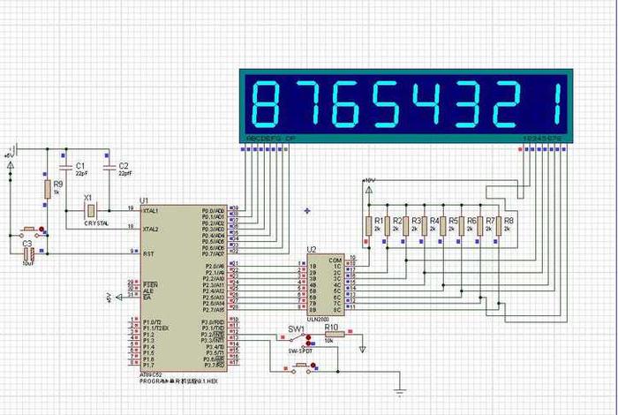Click the AT89C52 part name text
This screenshot has width=618, height=415.
point(151,374)
